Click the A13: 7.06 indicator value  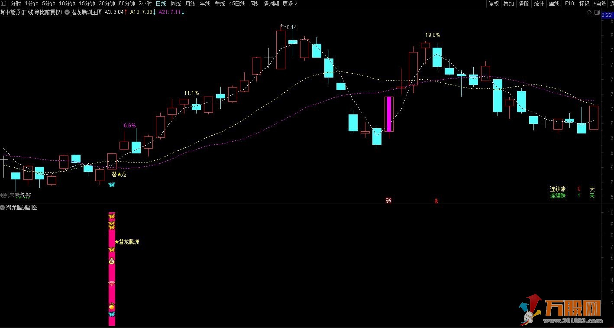141,13
